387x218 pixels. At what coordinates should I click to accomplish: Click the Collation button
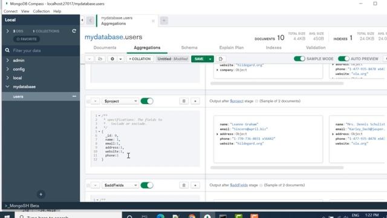click(140, 59)
